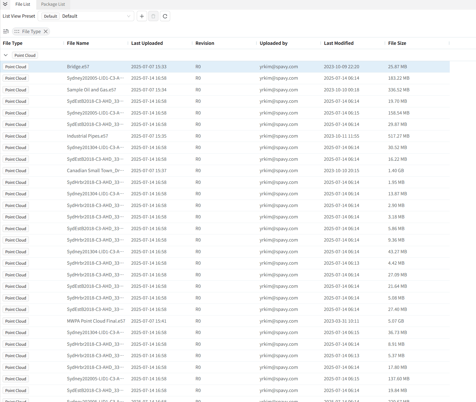Click the 2025-07-07 15:37 upload date
The height and width of the screenshot is (402, 476).
click(x=149, y=170)
